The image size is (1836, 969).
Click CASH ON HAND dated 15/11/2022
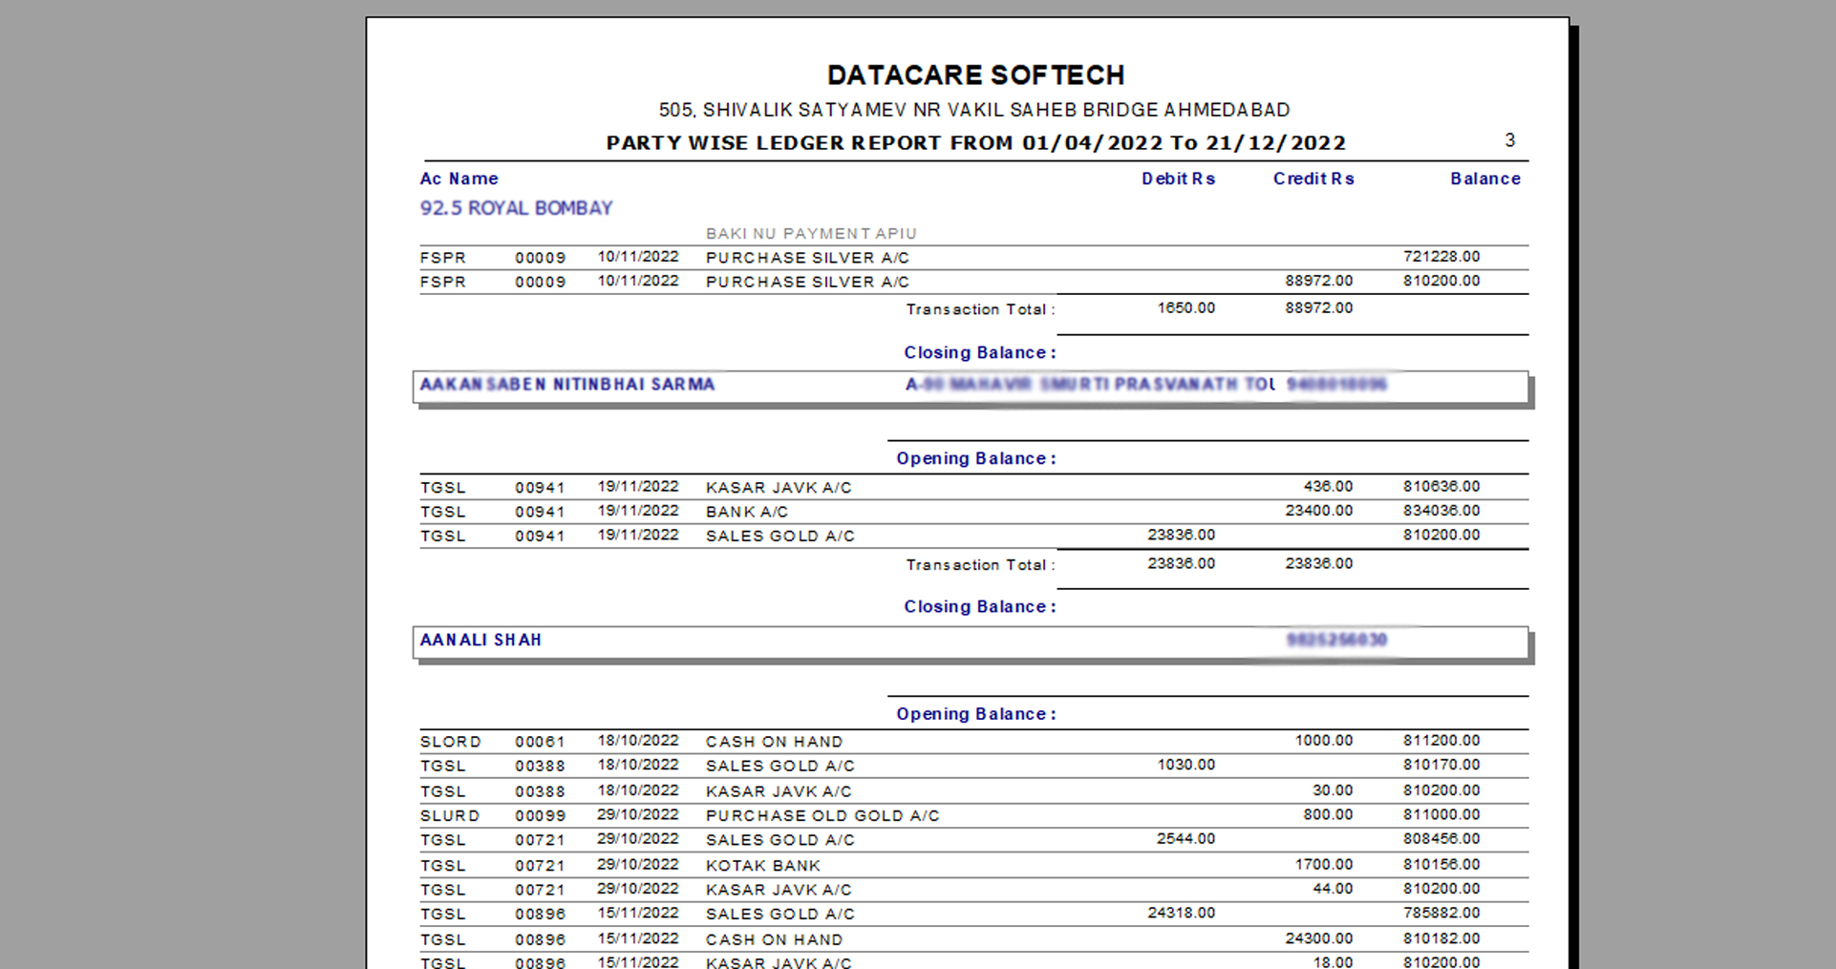(774, 940)
